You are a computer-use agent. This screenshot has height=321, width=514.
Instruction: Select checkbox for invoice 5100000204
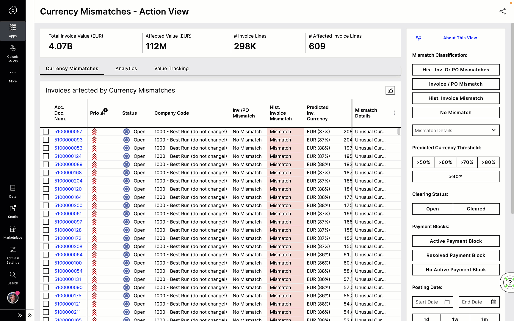click(46, 181)
